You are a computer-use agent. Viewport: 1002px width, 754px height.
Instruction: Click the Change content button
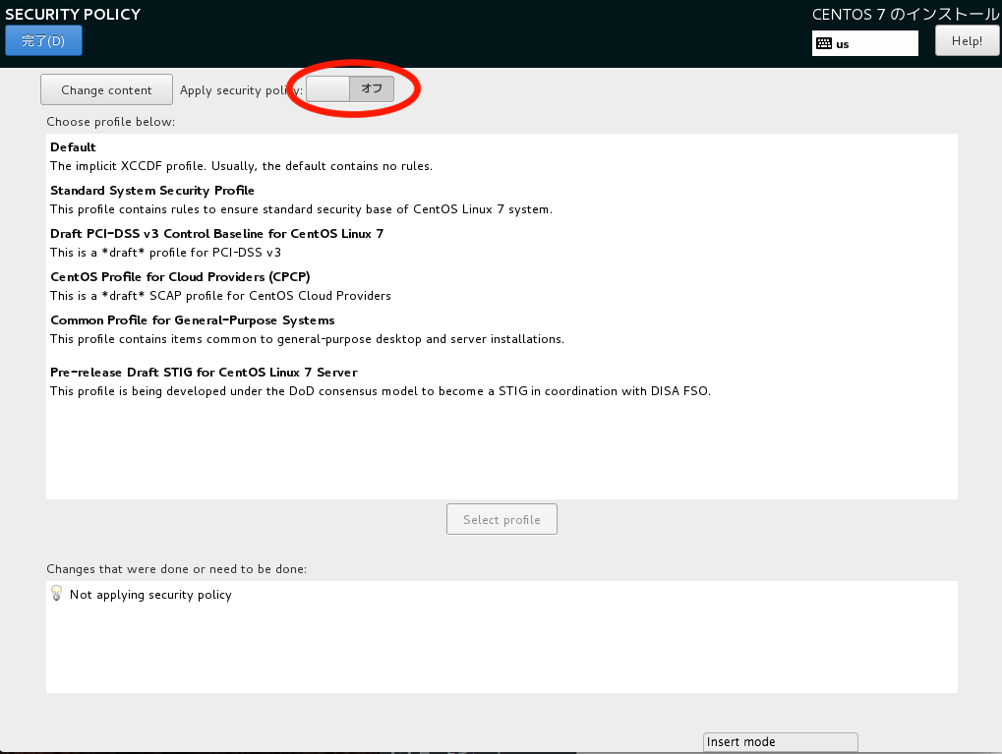pyautogui.click(x=107, y=89)
